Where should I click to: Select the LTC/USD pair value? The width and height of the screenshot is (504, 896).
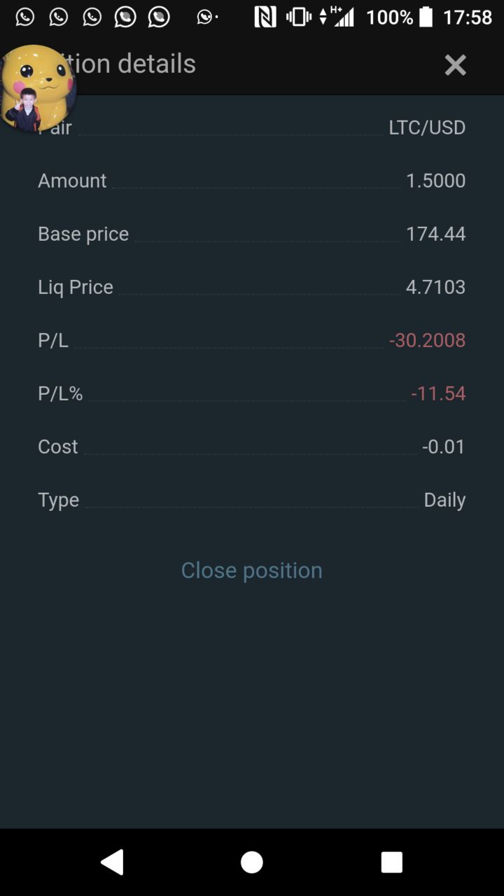coord(427,127)
